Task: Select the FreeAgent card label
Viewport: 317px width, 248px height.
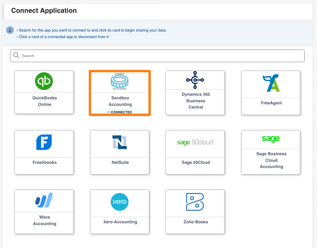Action: [x=271, y=103]
